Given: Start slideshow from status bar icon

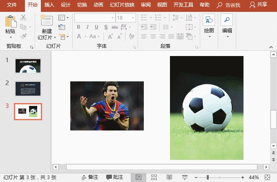Looking at the screenshot, I should (x=185, y=177).
